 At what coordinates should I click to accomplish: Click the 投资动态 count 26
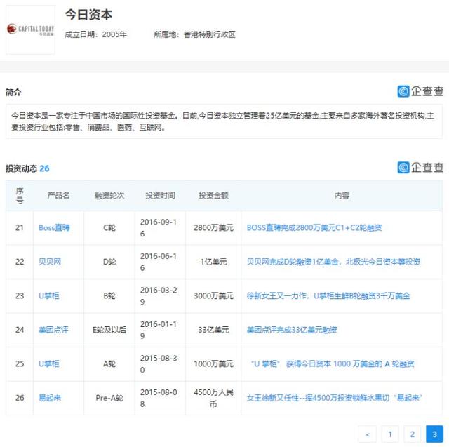pos(44,168)
